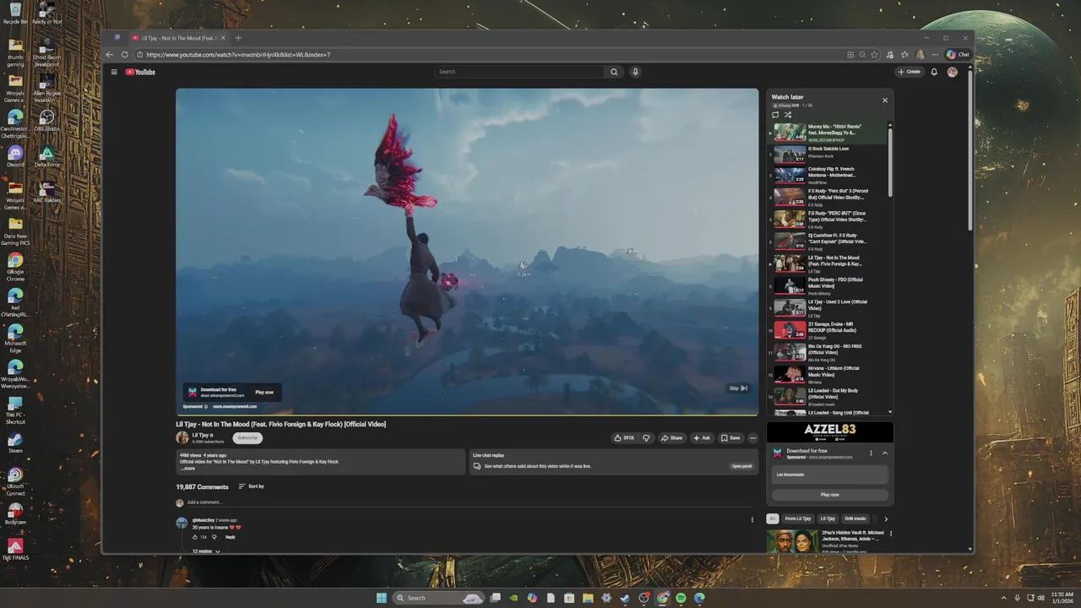This screenshot has width=1081, height=608.
Task: Open Discord desktop shortcut
Action: coord(15,157)
